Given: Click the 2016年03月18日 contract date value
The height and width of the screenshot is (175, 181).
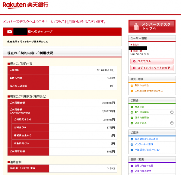Looking at the screenshot, I should (x=106, y=70).
